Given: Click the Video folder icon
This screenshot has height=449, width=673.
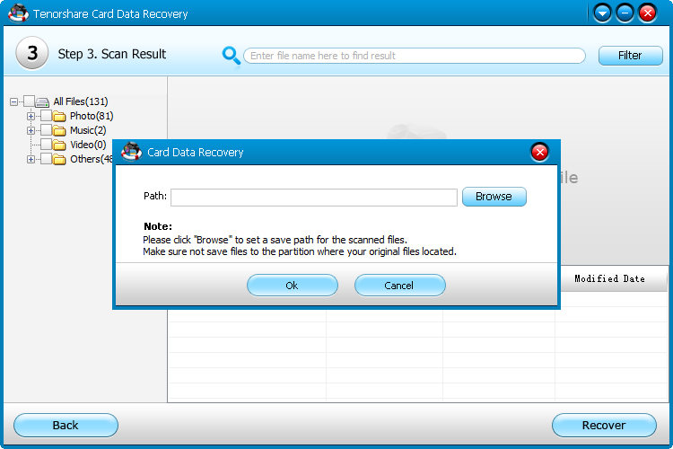Looking at the screenshot, I should [x=59, y=145].
